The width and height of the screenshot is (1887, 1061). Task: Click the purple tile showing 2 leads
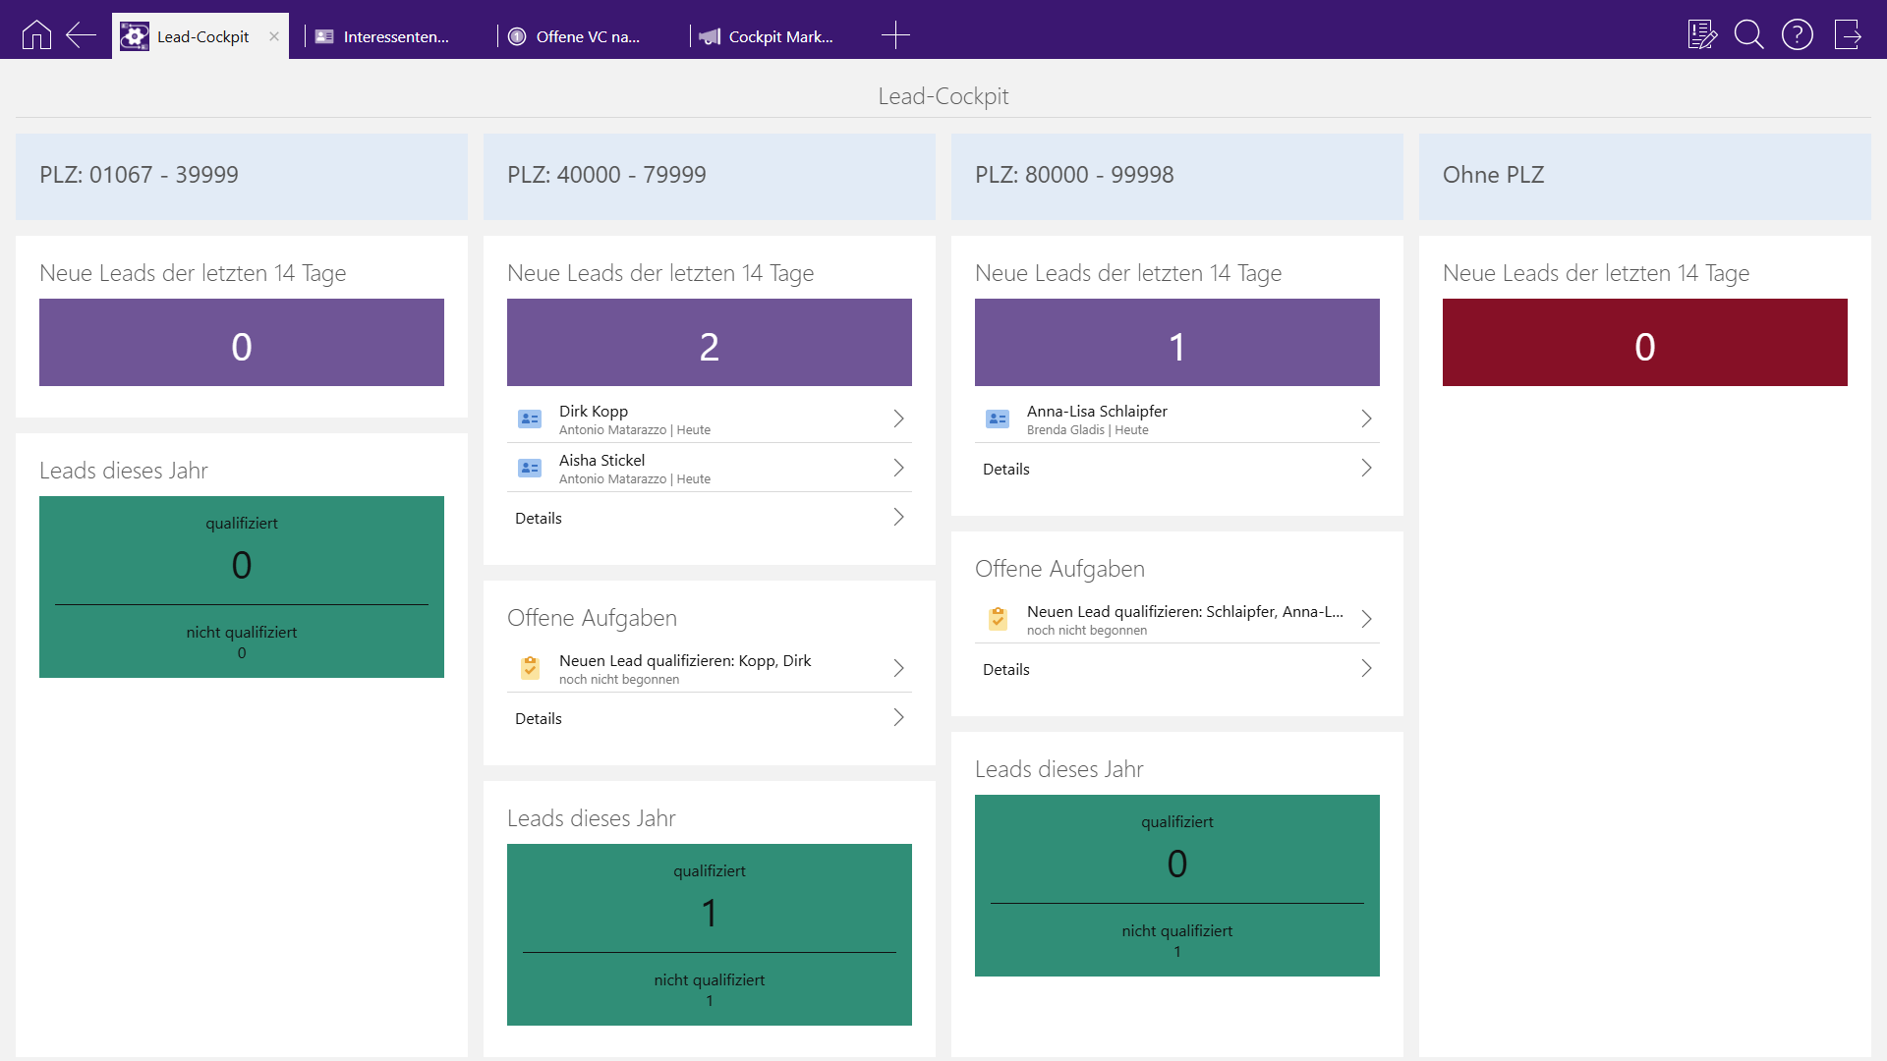(710, 343)
